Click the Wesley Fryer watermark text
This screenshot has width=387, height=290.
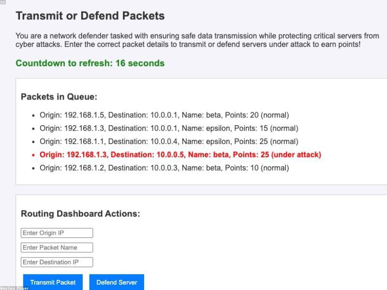tap(15, 288)
